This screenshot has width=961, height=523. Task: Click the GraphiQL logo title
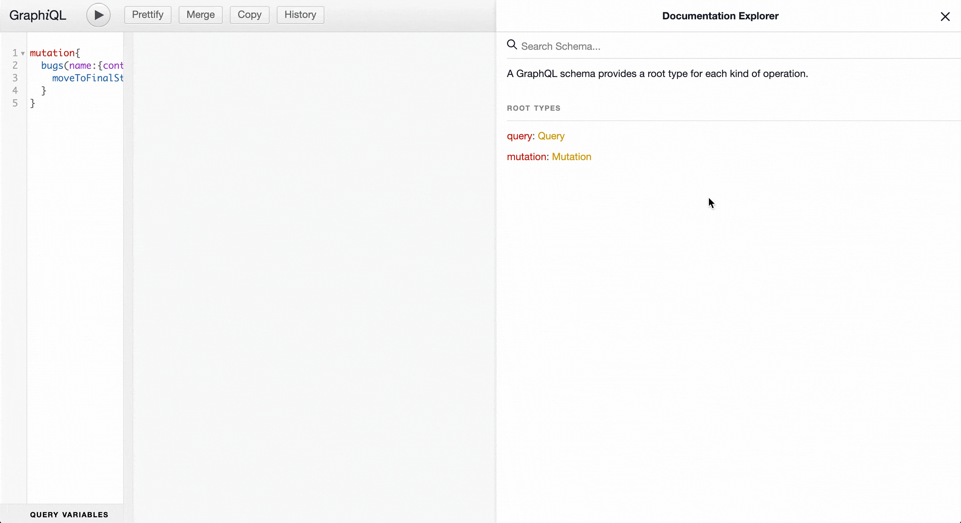tap(38, 15)
